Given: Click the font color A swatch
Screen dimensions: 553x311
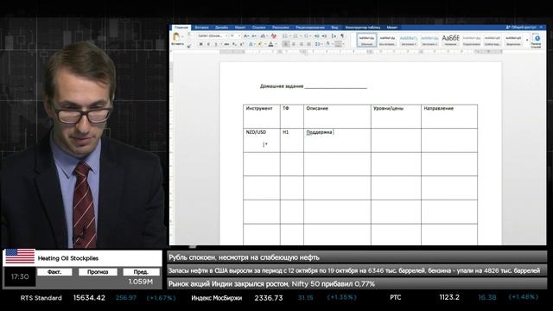Looking at the screenshot, I should [x=270, y=44].
